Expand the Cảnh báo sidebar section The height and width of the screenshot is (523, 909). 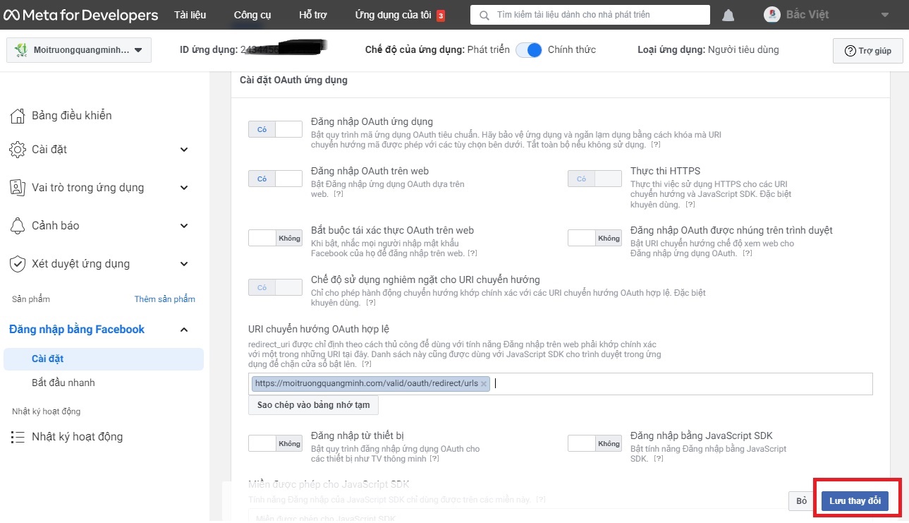184,226
